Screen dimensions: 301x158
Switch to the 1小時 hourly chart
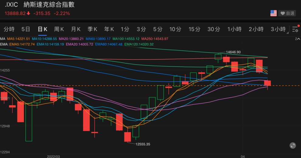(234, 29)
